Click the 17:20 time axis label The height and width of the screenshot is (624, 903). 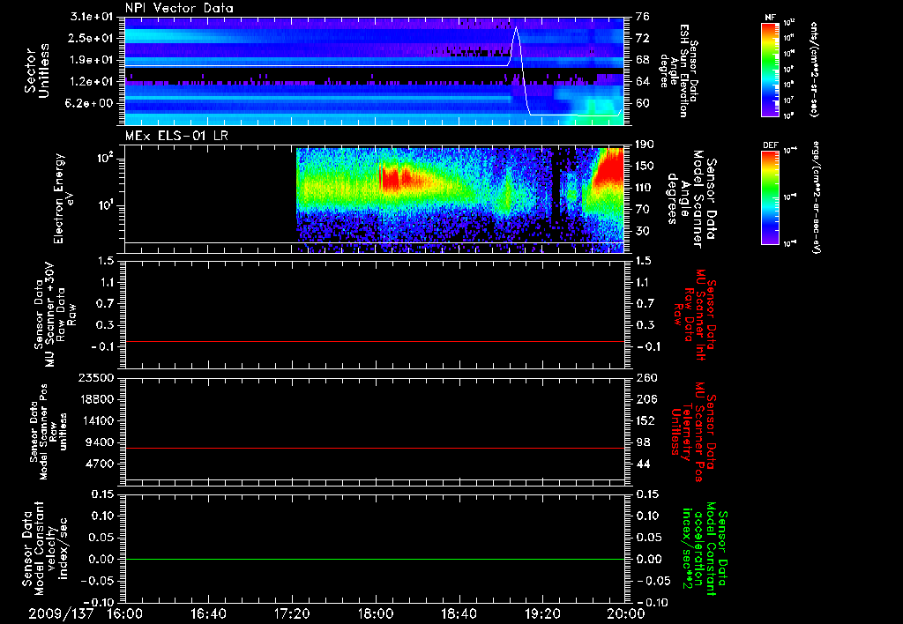[x=292, y=613]
